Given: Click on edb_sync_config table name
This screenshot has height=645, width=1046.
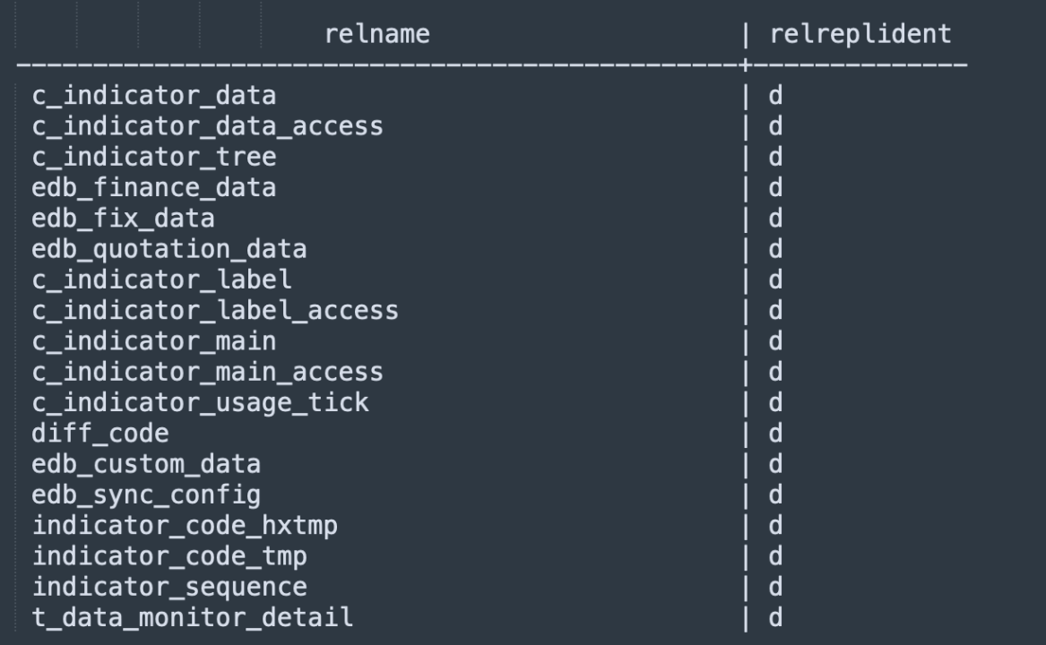Looking at the screenshot, I should 146,494.
